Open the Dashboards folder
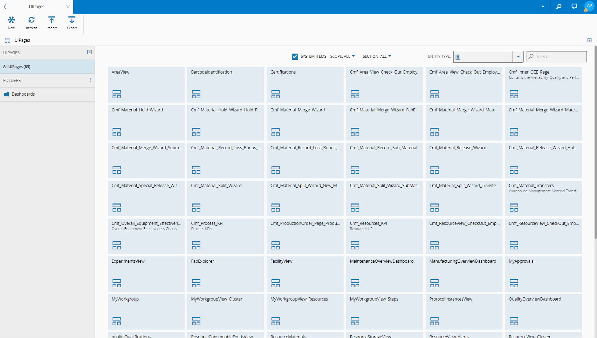 tap(47, 94)
